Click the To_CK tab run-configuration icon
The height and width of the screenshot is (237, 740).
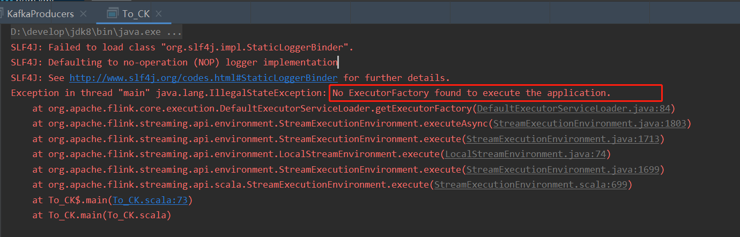pyautogui.click(x=113, y=13)
